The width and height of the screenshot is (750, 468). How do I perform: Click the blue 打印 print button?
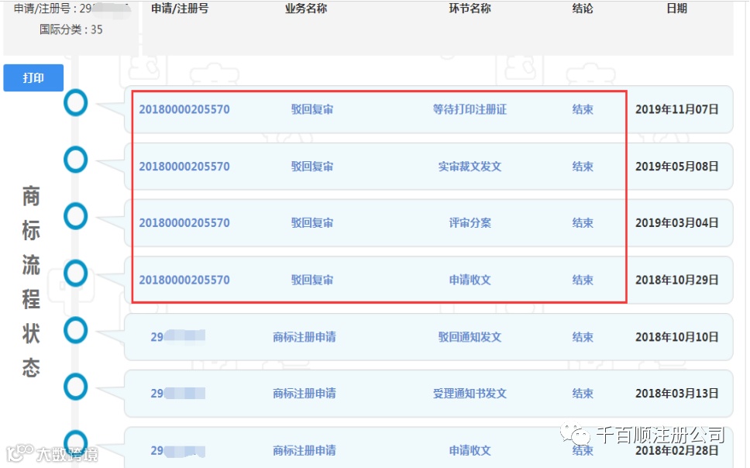pos(33,77)
